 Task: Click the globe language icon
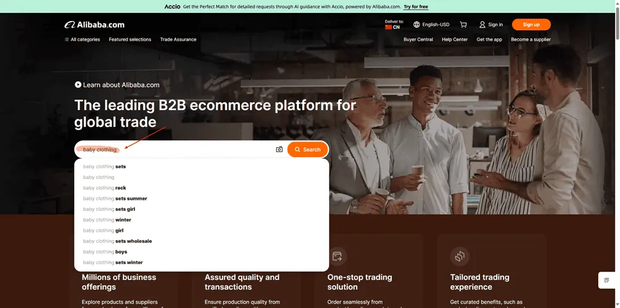click(x=417, y=25)
